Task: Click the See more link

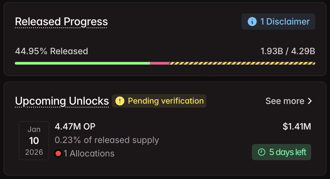Action: (285, 101)
